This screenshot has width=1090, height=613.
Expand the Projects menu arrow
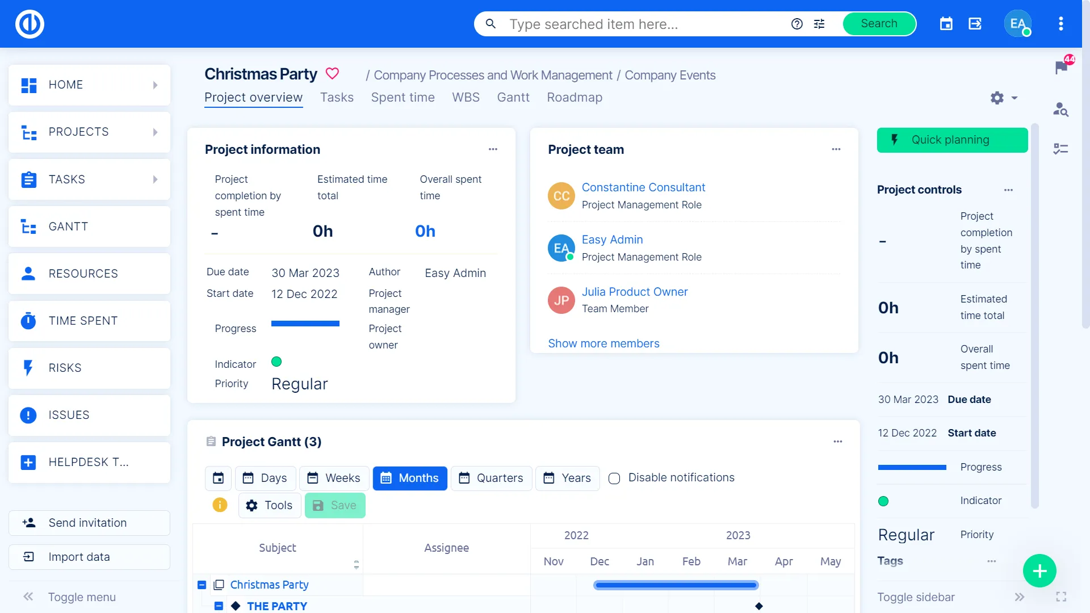click(x=156, y=132)
